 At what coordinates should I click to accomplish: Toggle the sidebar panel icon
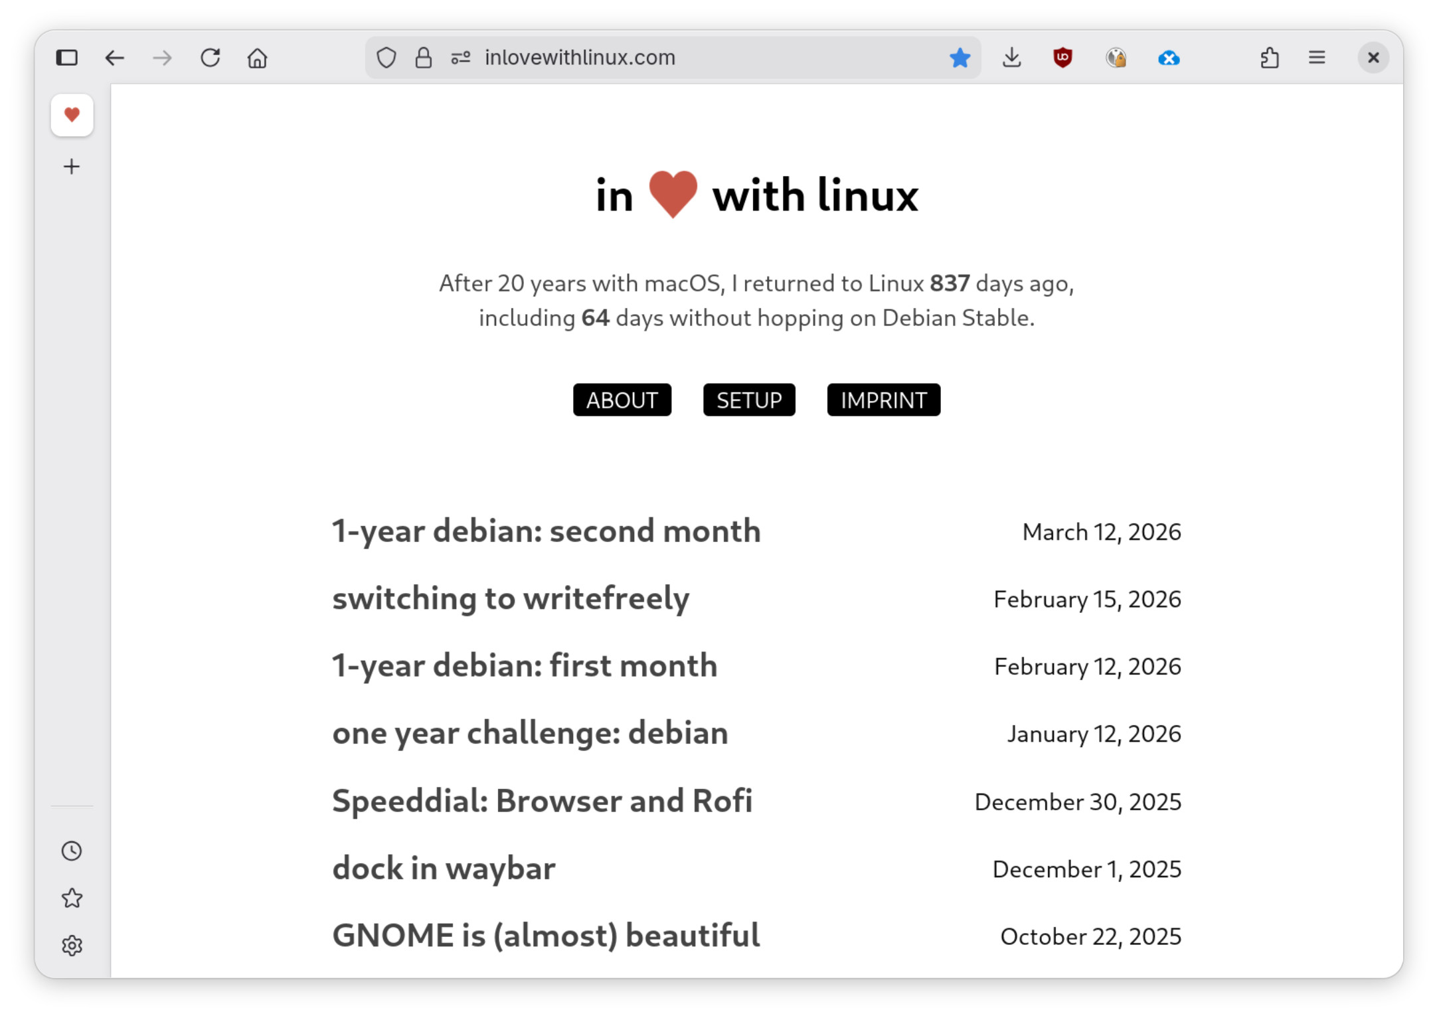pos(67,58)
